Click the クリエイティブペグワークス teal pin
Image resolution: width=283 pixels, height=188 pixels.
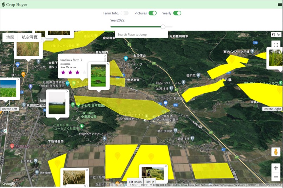[126, 59]
